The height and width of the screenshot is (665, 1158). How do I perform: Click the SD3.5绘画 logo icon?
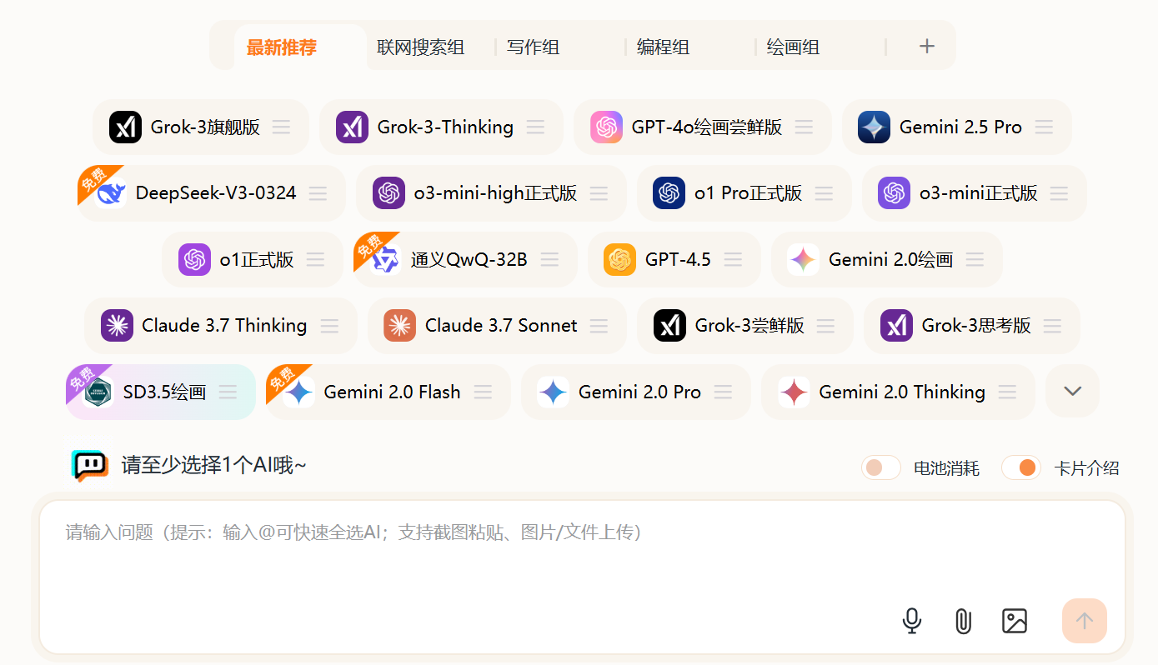click(98, 392)
